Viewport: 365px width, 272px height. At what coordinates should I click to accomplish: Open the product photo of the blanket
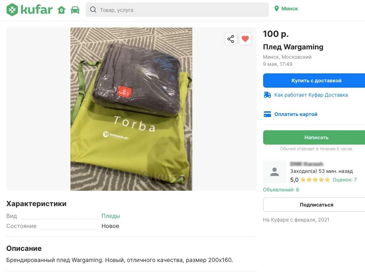[131, 109]
